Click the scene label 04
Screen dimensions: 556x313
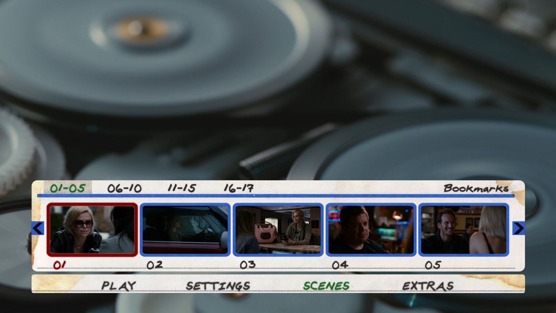340,265
